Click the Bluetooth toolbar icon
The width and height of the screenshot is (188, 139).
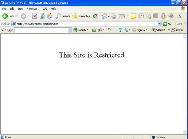point(164,16)
